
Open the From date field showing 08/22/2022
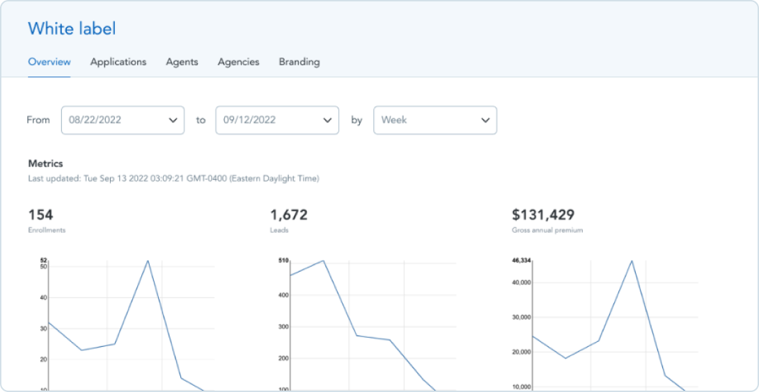click(x=115, y=120)
